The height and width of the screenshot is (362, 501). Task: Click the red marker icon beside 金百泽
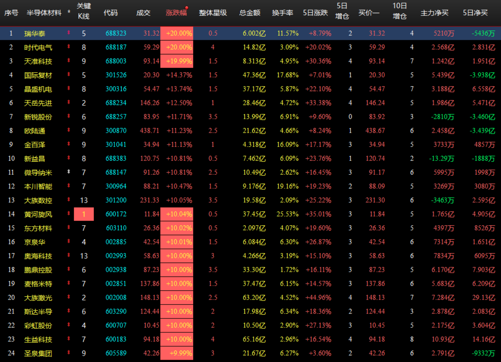click(69, 145)
